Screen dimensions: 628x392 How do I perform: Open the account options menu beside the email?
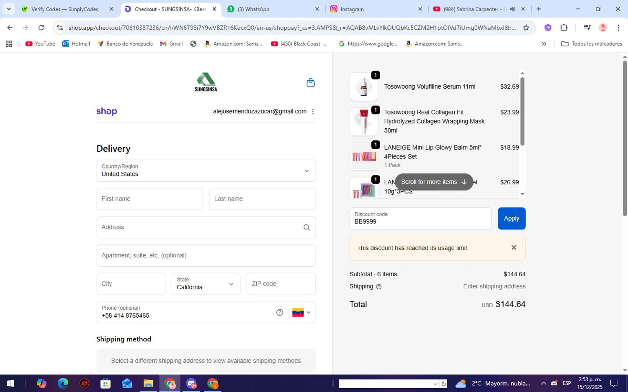click(x=313, y=112)
